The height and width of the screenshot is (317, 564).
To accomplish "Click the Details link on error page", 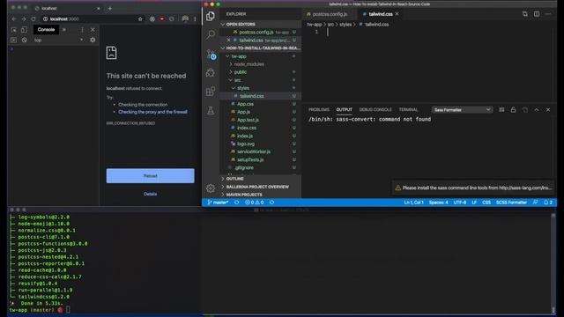I will pyautogui.click(x=150, y=194).
